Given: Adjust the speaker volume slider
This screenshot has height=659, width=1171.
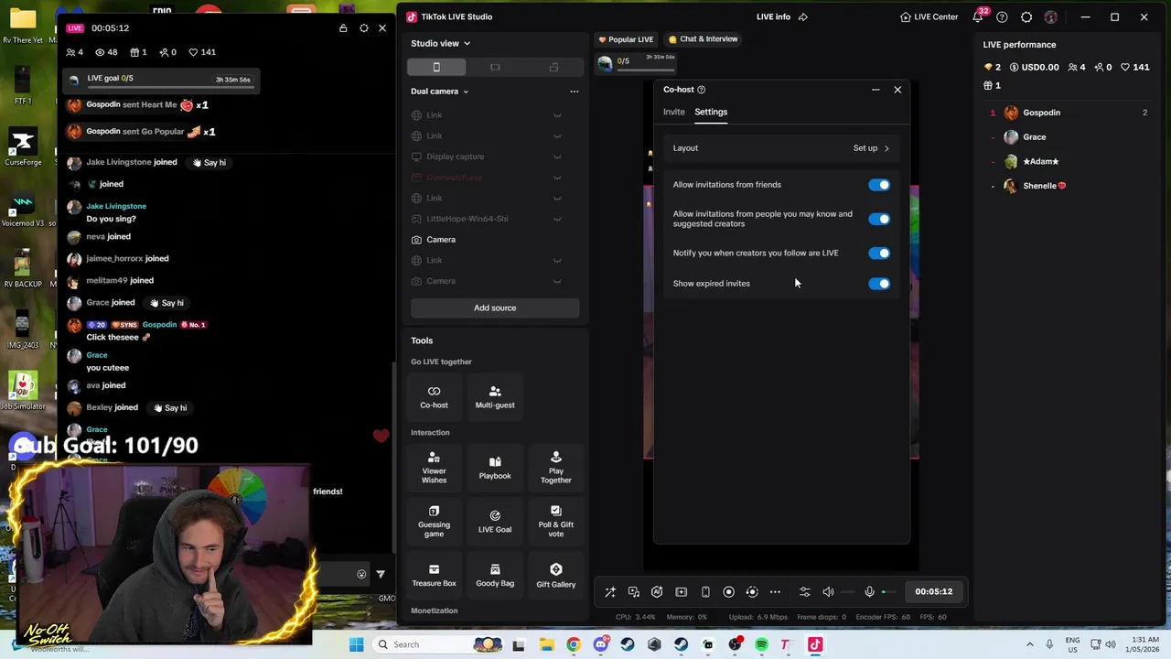Looking at the screenshot, I should pos(850,592).
